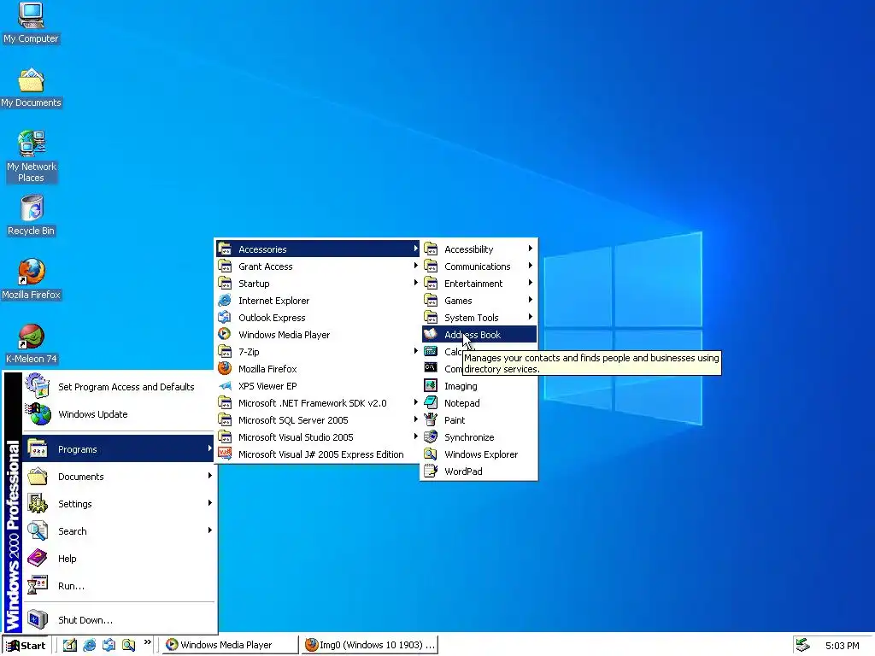Click the Synchronize icon in Accessories

[431, 436]
